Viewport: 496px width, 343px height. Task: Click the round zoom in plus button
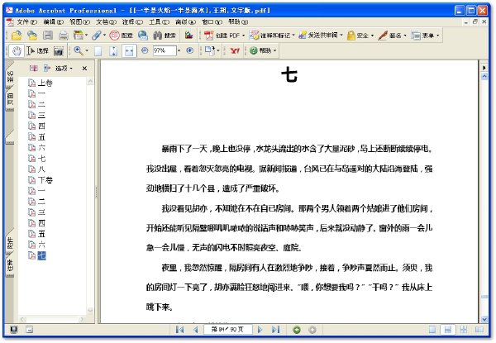click(x=190, y=50)
